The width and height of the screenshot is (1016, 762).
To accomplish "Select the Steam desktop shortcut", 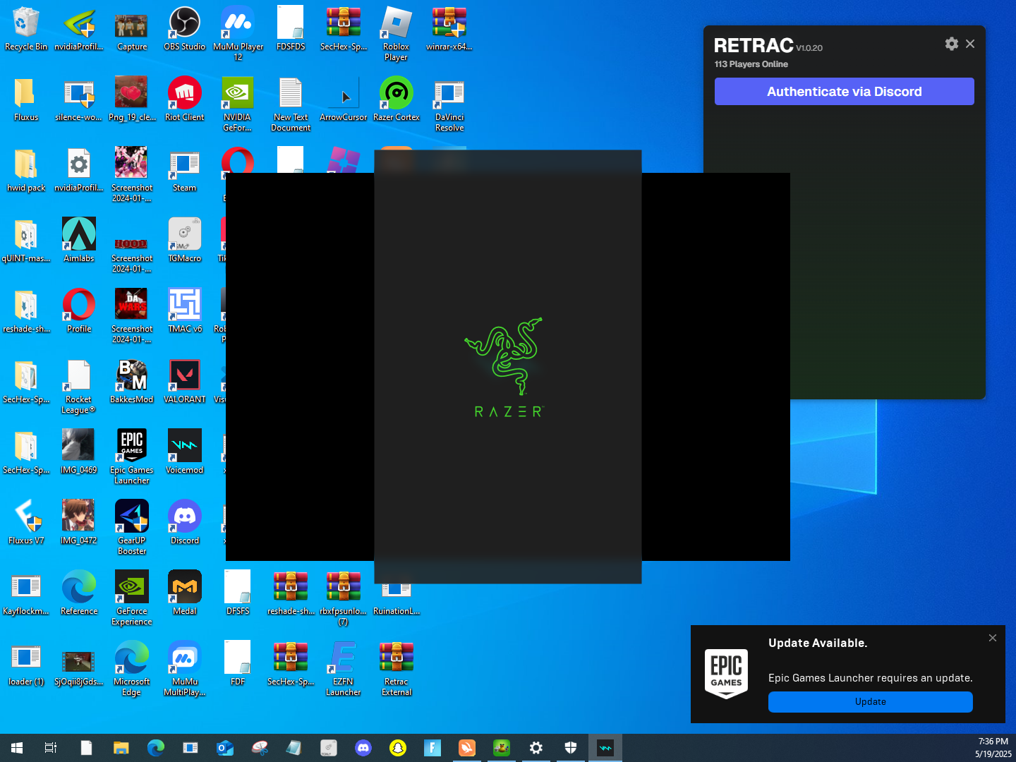I will pyautogui.click(x=185, y=170).
